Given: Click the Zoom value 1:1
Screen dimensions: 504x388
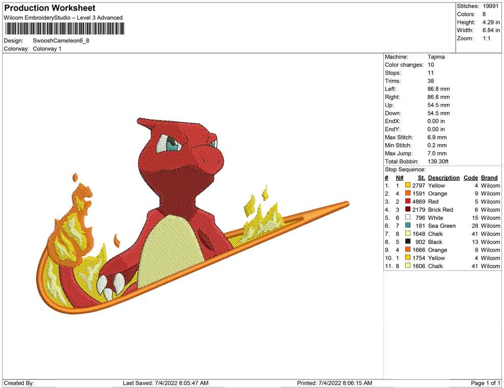Looking at the screenshot, I should click(486, 38).
